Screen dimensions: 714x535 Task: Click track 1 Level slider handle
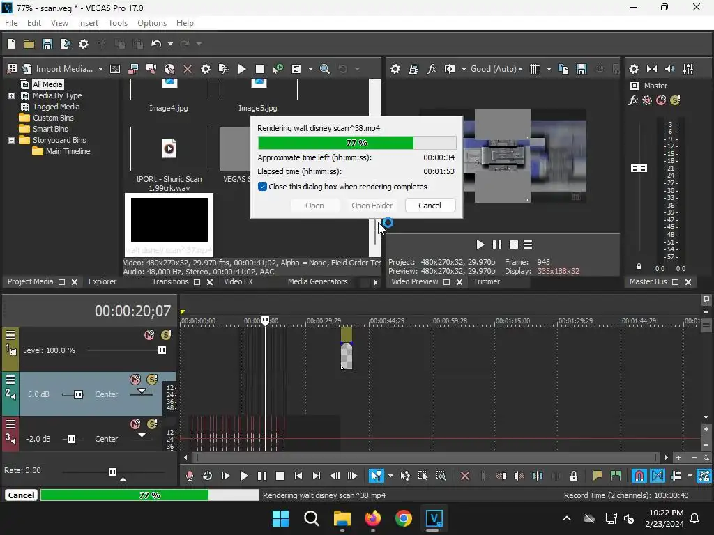coord(162,350)
